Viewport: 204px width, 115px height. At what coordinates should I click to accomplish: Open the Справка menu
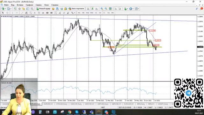coord(55,5)
